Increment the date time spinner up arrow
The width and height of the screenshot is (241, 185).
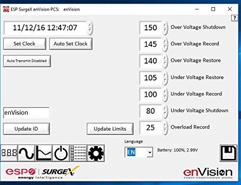point(90,25)
